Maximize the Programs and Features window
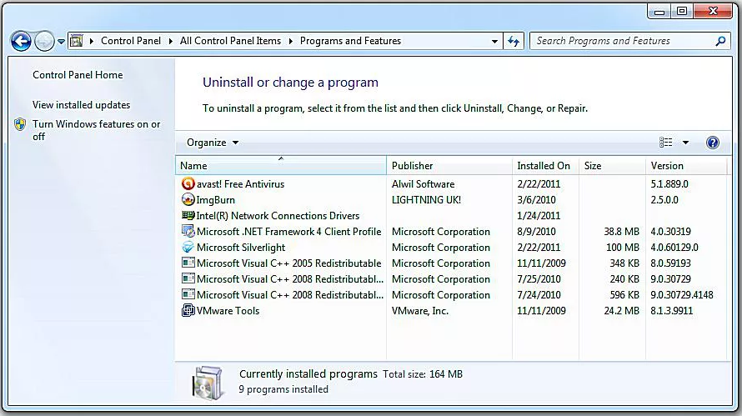Screen dimensions: 742x416 [682, 11]
